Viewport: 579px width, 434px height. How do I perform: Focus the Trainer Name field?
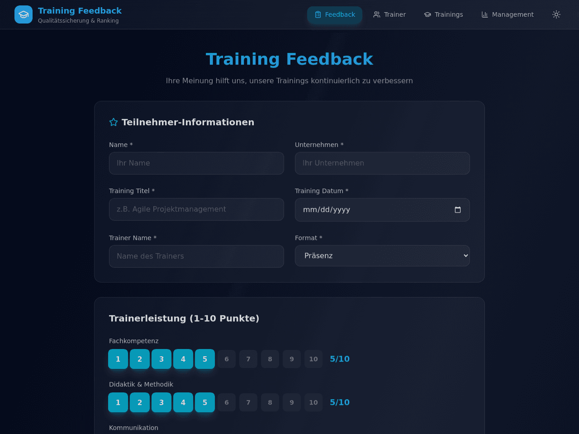[196, 256]
